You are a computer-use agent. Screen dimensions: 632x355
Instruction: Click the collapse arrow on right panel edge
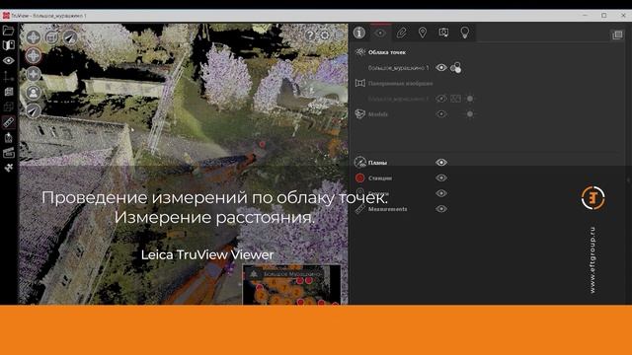point(629,179)
